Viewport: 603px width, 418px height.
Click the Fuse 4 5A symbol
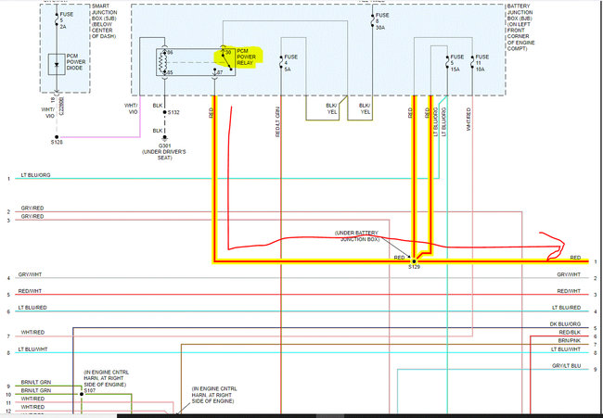[x=281, y=62]
